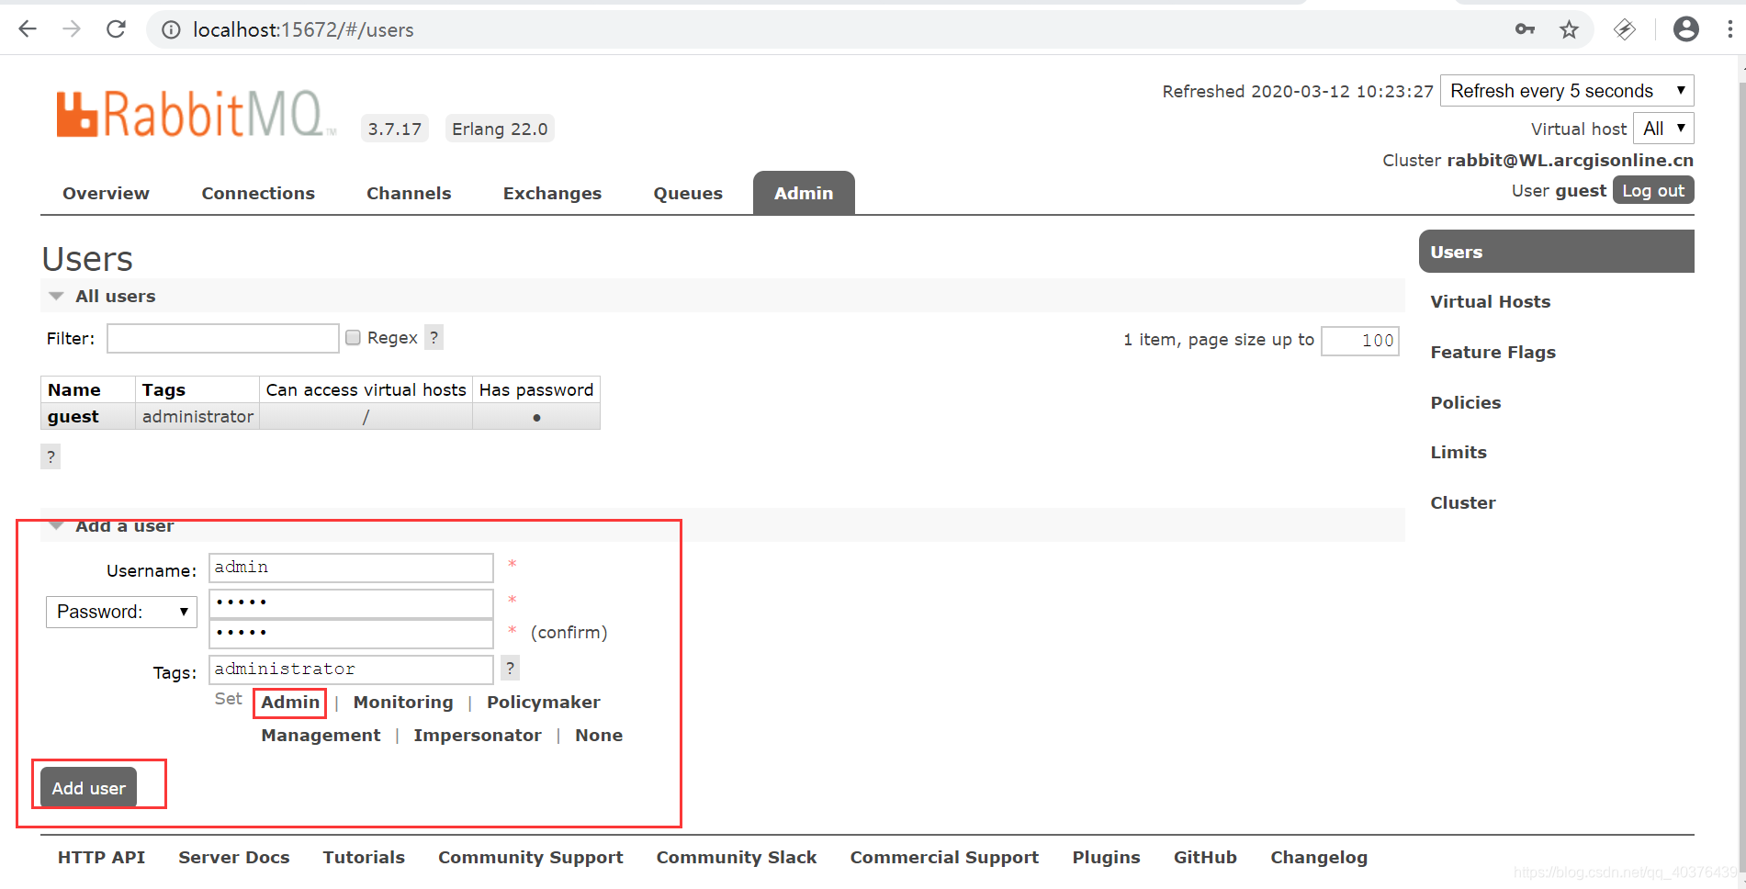
Task: Open Cluster in side menu
Action: coord(1462,502)
